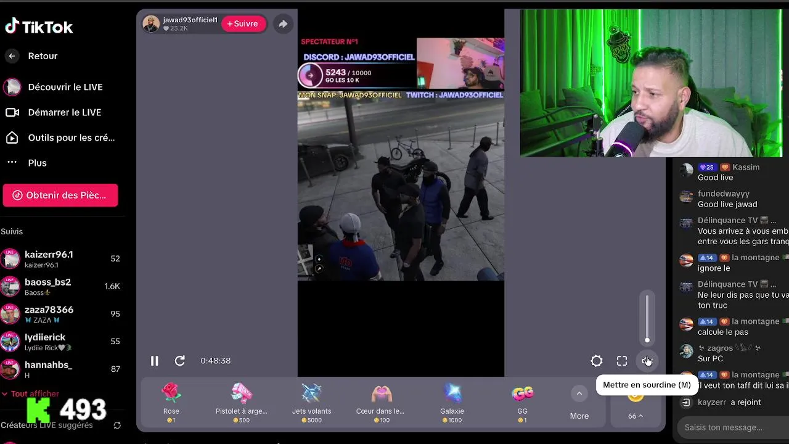The width and height of the screenshot is (789, 444).
Task: Click the stream timestamp 0:48:38
Action: [216, 361]
